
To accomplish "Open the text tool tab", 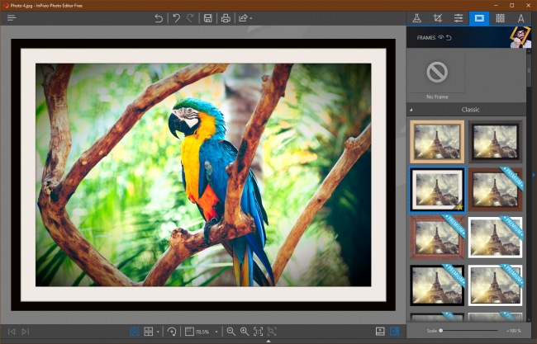I will pyautogui.click(x=521, y=18).
